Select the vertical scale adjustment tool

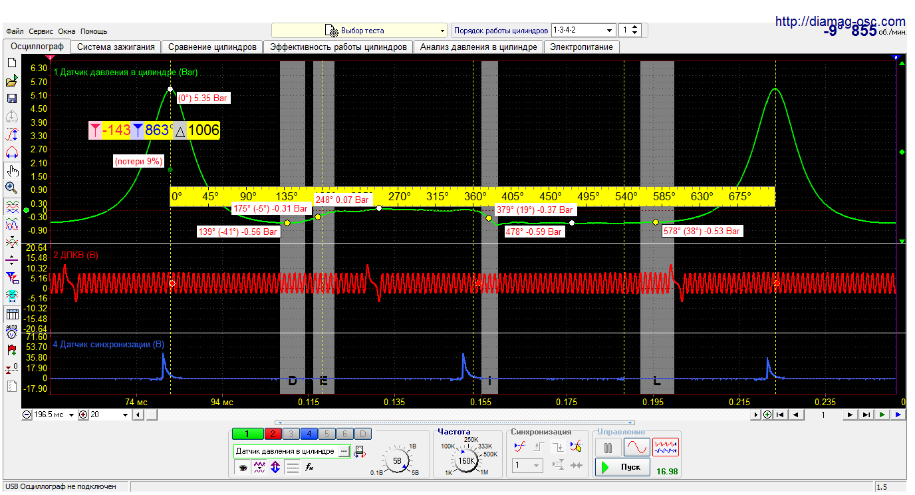click(x=11, y=135)
